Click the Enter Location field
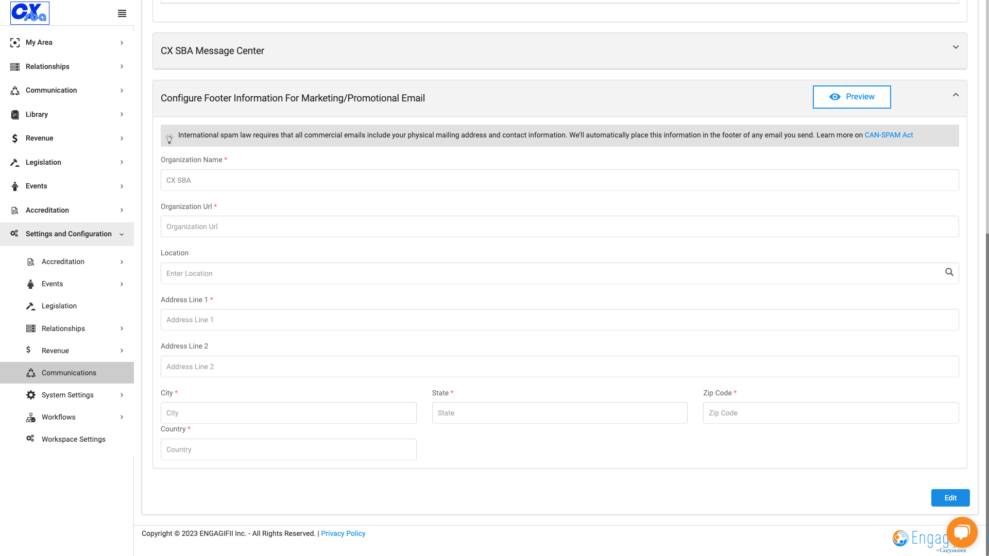Image resolution: width=989 pixels, height=556 pixels. [559, 273]
